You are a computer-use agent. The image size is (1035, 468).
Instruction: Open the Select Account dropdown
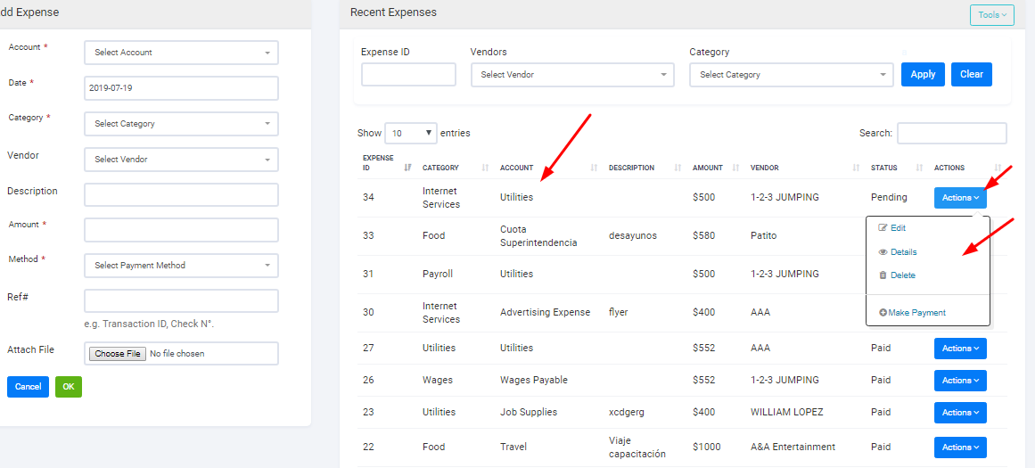[181, 53]
